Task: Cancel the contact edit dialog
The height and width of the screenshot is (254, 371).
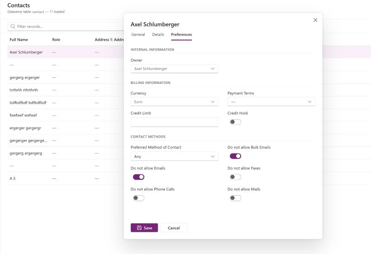Action: (x=173, y=228)
